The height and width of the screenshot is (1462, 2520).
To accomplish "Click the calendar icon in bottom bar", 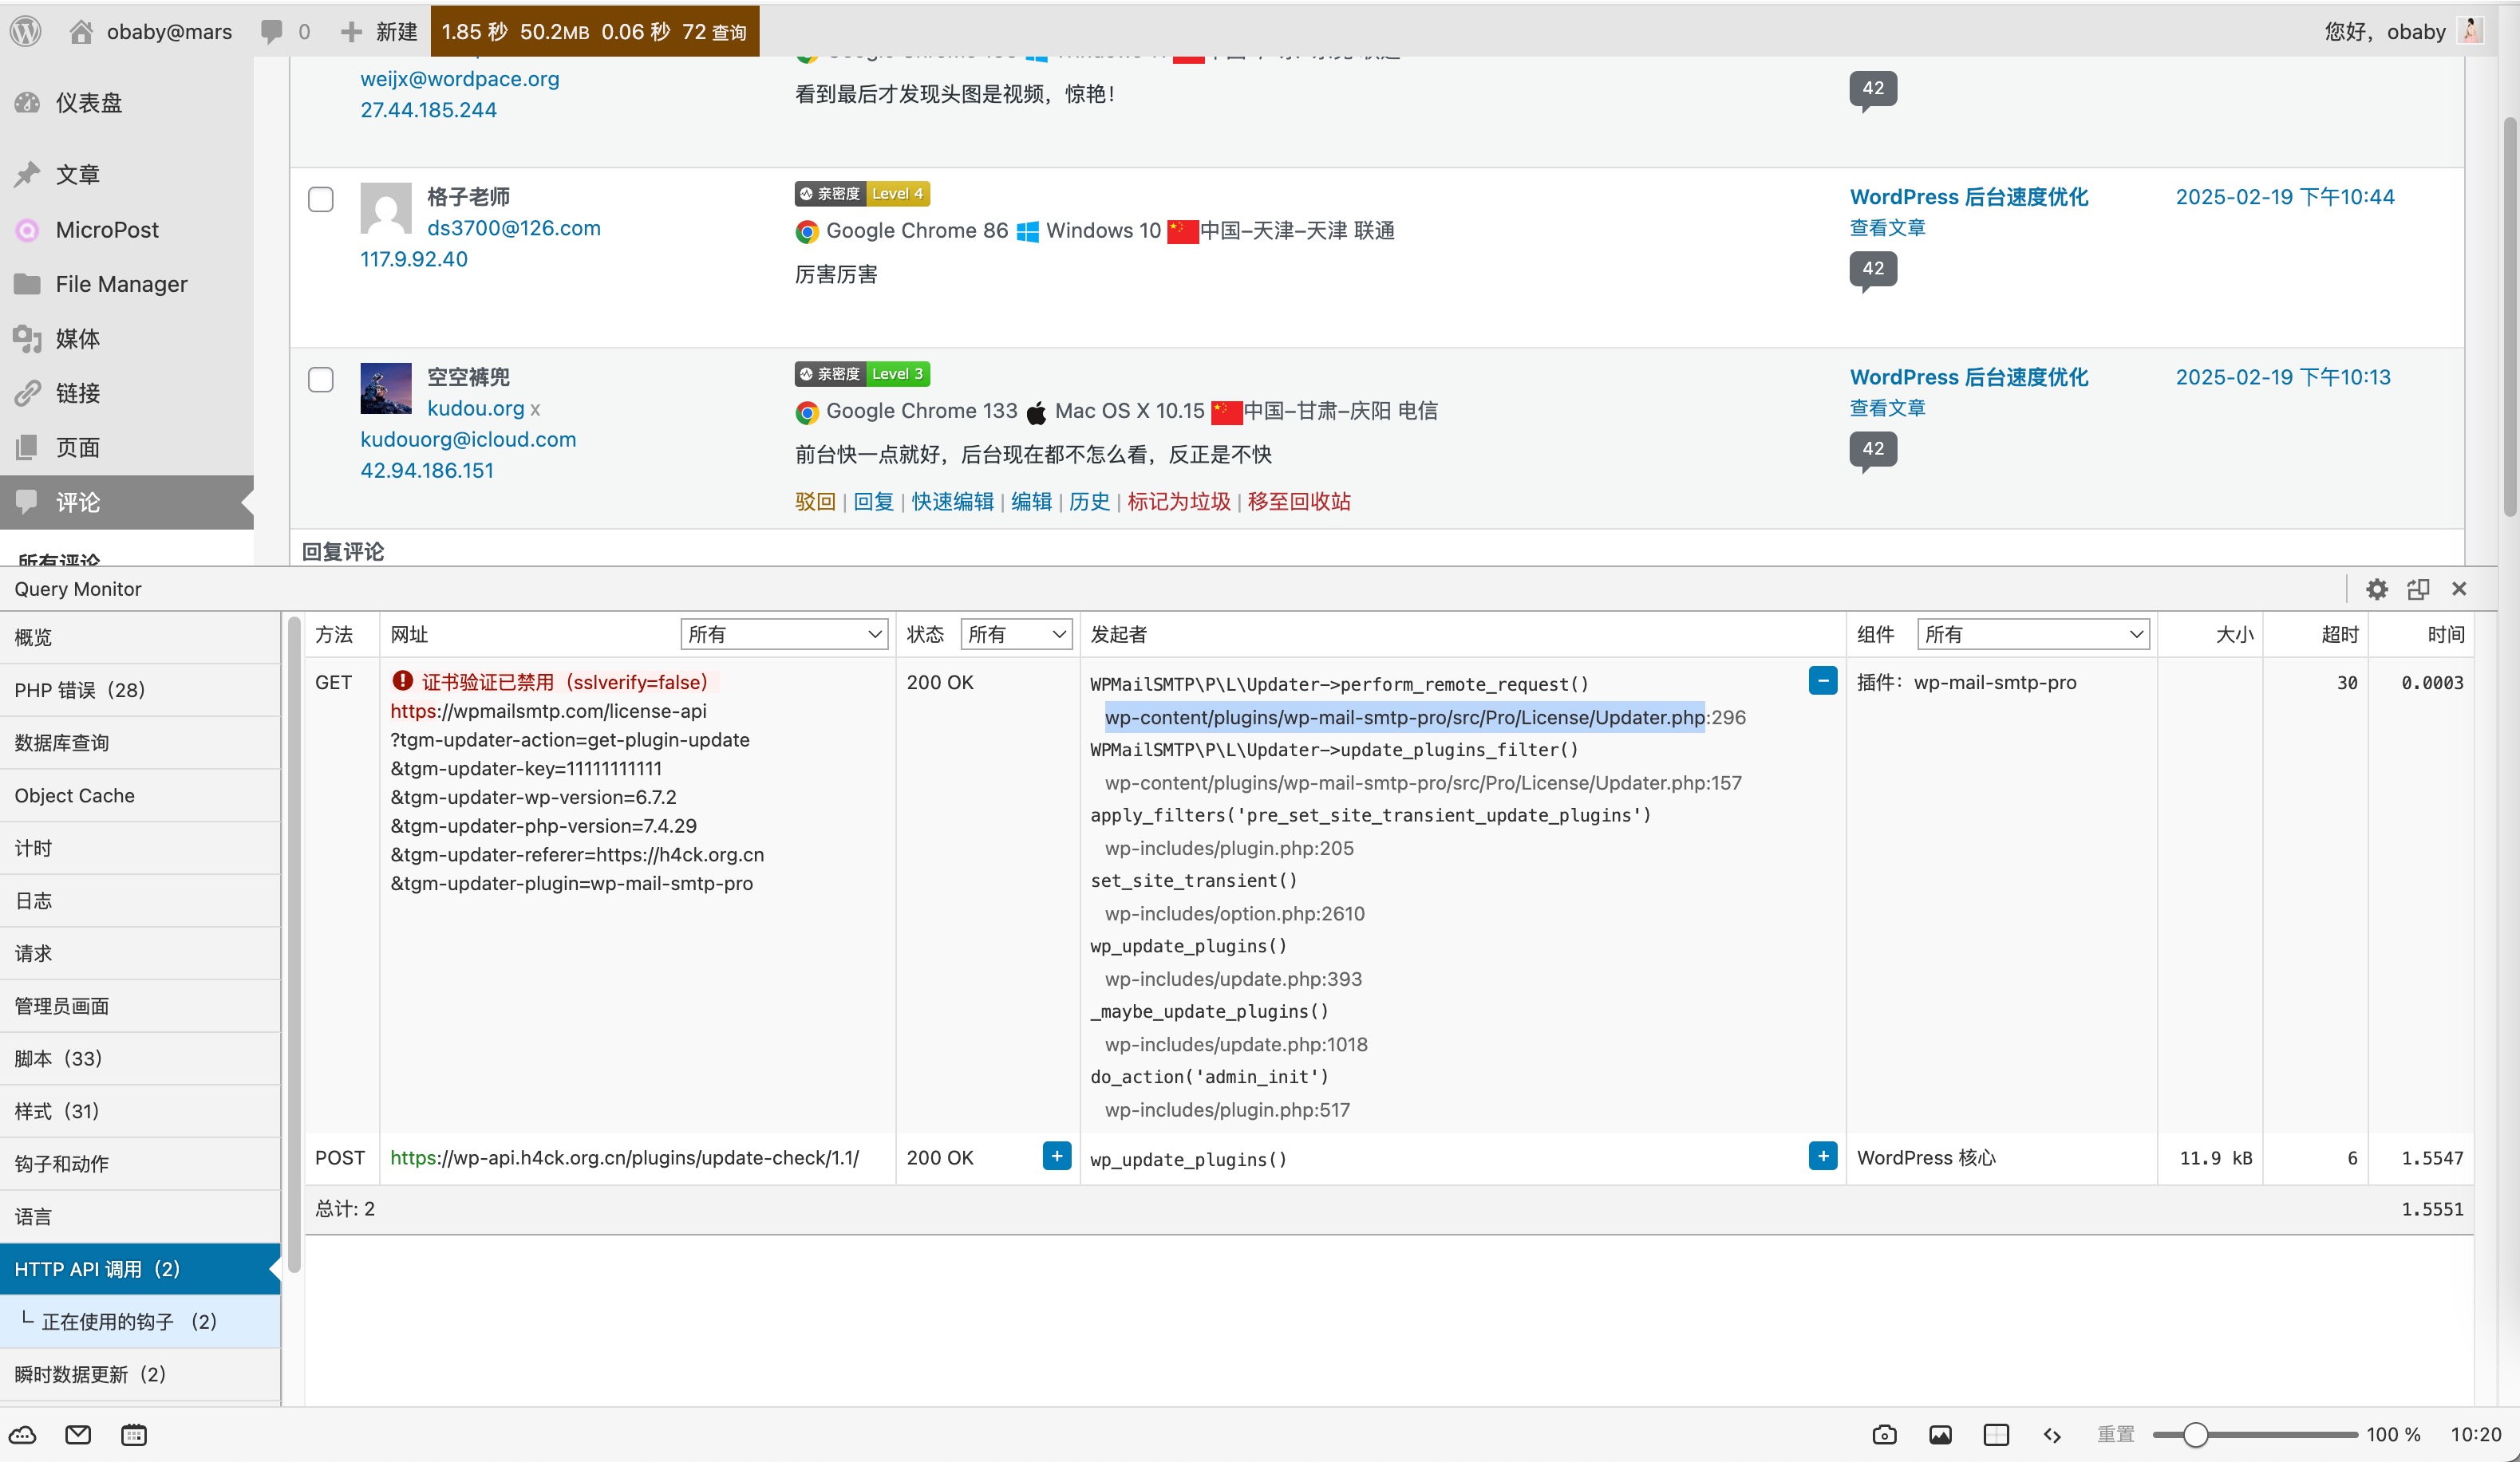I will [134, 1435].
